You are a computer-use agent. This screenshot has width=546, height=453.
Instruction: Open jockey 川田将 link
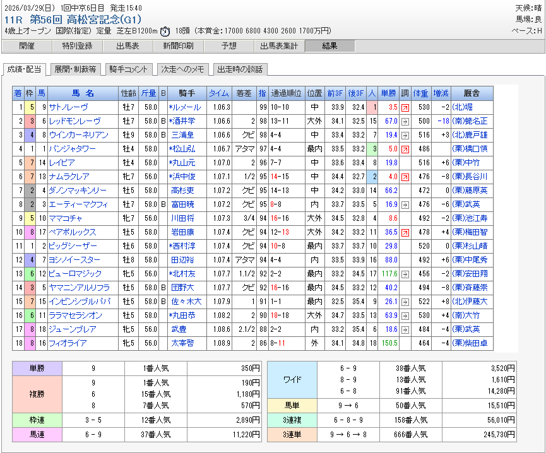tap(183, 218)
